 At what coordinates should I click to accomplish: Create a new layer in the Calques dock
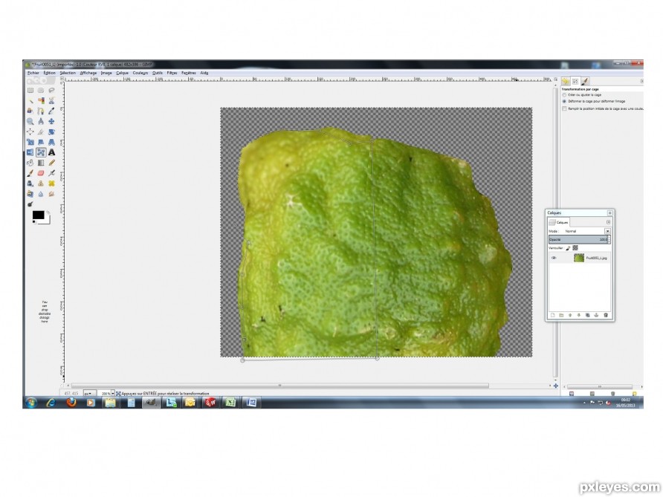point(553,315)
